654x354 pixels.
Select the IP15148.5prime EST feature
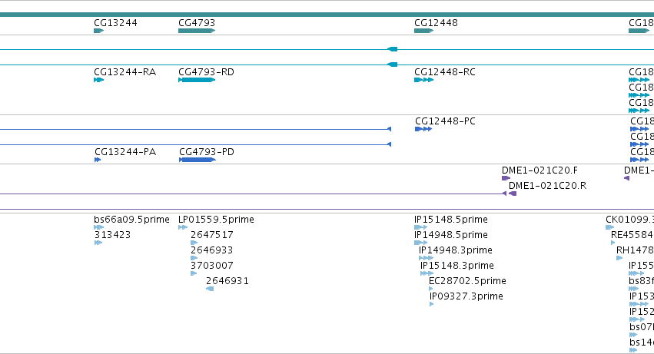tap(420, 227)
